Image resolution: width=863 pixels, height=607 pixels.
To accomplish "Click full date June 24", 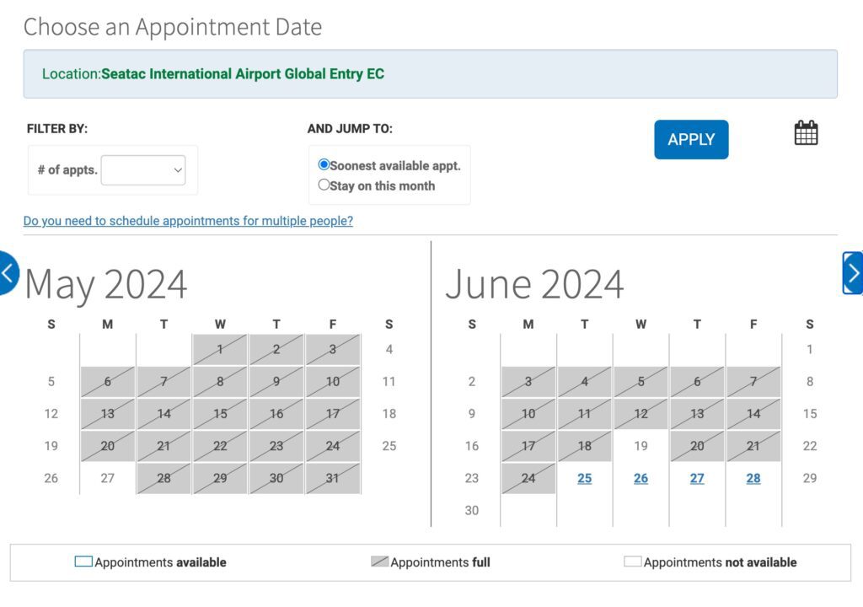I will coord(528,478).
